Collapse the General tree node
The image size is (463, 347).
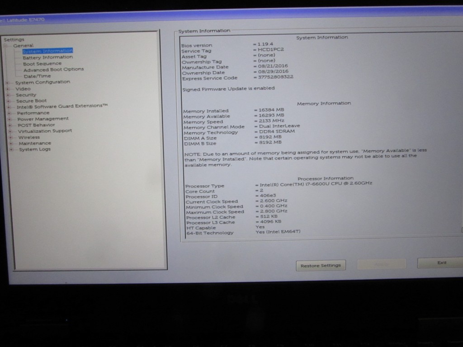(x=5, y=46)
